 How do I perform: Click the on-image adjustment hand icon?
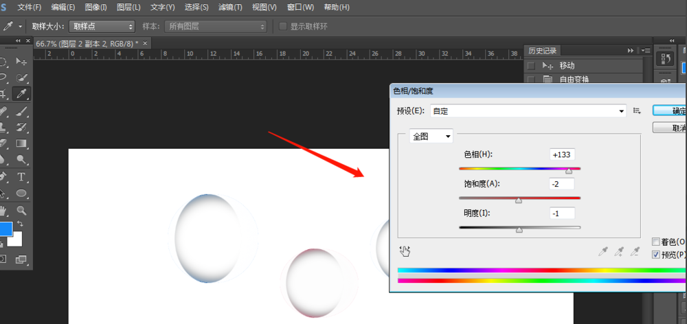coord(405,251)
